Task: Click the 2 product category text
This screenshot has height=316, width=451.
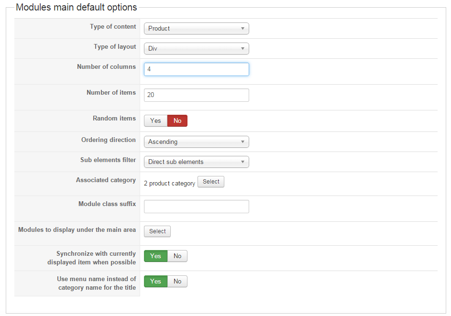Action: [x=169, y=184]
